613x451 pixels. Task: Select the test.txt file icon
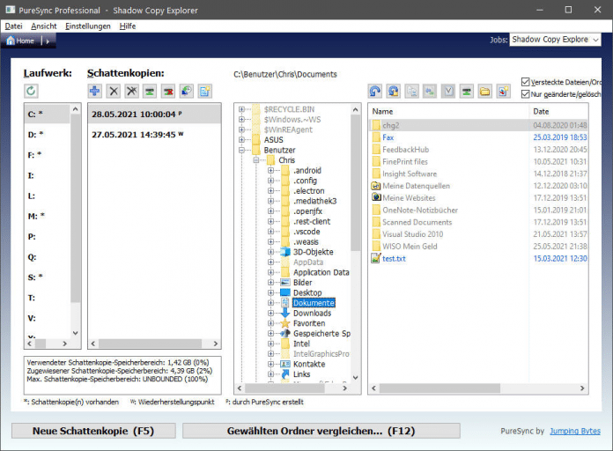pyautogui.click(x=376, y=258)
